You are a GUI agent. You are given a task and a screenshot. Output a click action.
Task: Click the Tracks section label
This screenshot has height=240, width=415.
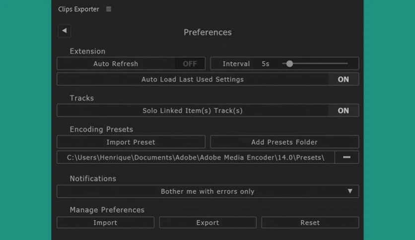(82, 98)
